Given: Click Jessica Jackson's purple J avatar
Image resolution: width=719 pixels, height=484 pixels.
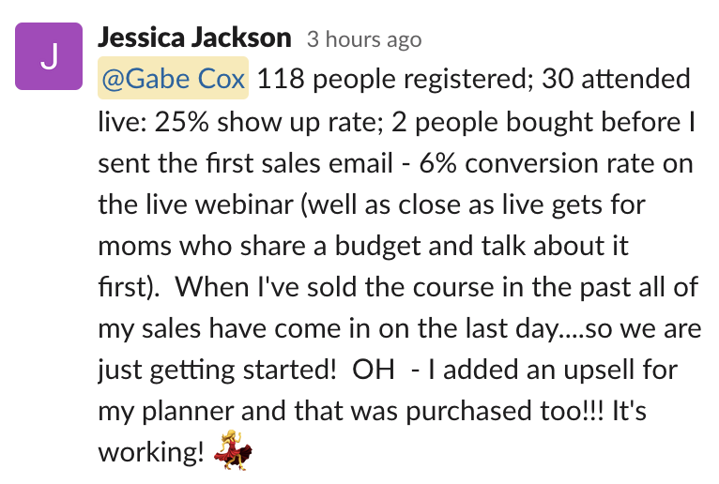Looking at the screenshot, I should [49, 56].
